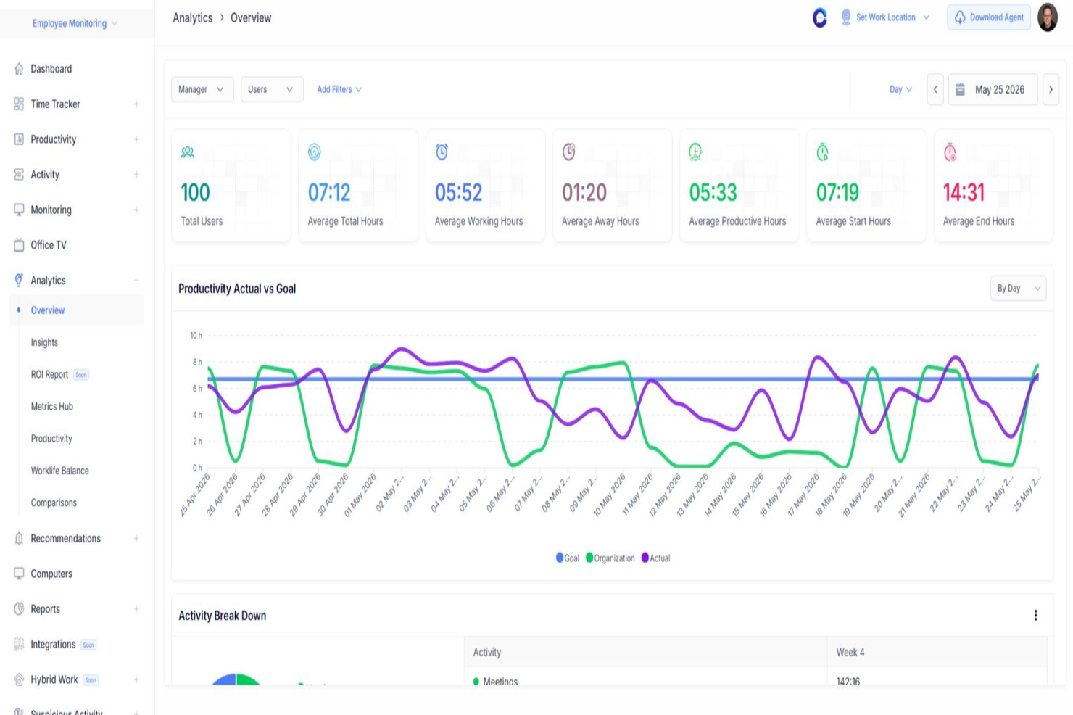Viewport: 1073px width, 715px height.
Task: Click the Average Start Hours stopwatch icon
Action: pos(823,152)
